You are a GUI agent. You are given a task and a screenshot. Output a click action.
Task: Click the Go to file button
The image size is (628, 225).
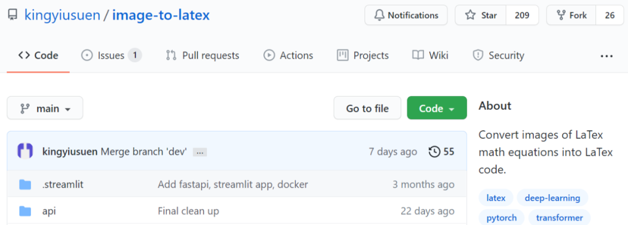click(367, 108)
